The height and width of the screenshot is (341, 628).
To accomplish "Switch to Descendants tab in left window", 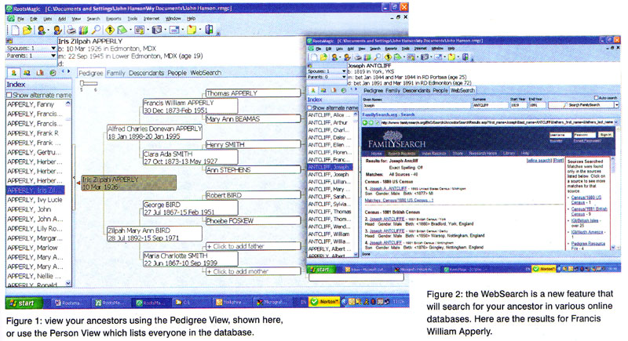I will point(146,73).
